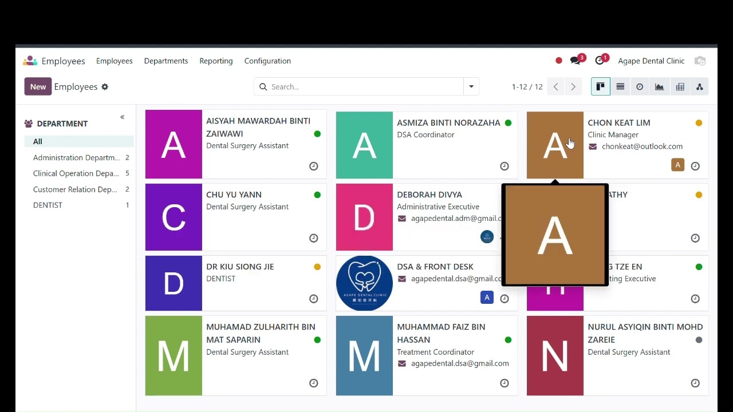This screenshot has height=412, width=733.
Task: Click user avatar badge on Chon Keat Lim card
Action: pos(678,165)
